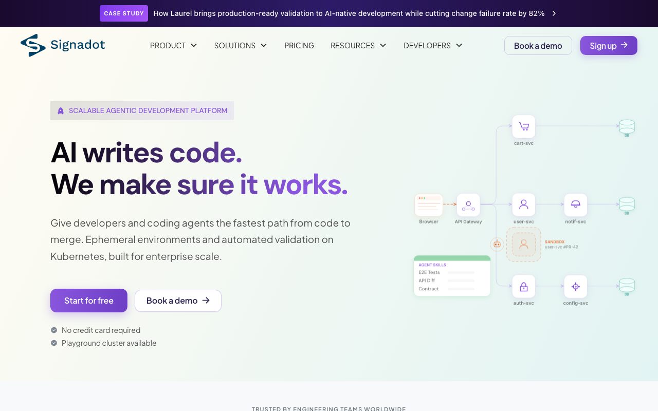Click the Signadot wordmark text

pos(78,45)
